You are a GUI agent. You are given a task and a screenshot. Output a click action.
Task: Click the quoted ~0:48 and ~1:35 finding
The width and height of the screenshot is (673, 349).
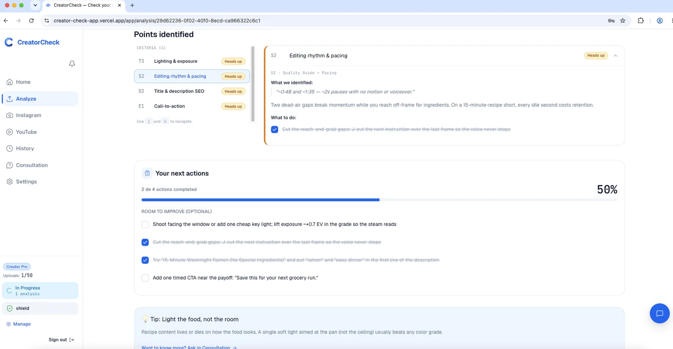pos(345,92)
